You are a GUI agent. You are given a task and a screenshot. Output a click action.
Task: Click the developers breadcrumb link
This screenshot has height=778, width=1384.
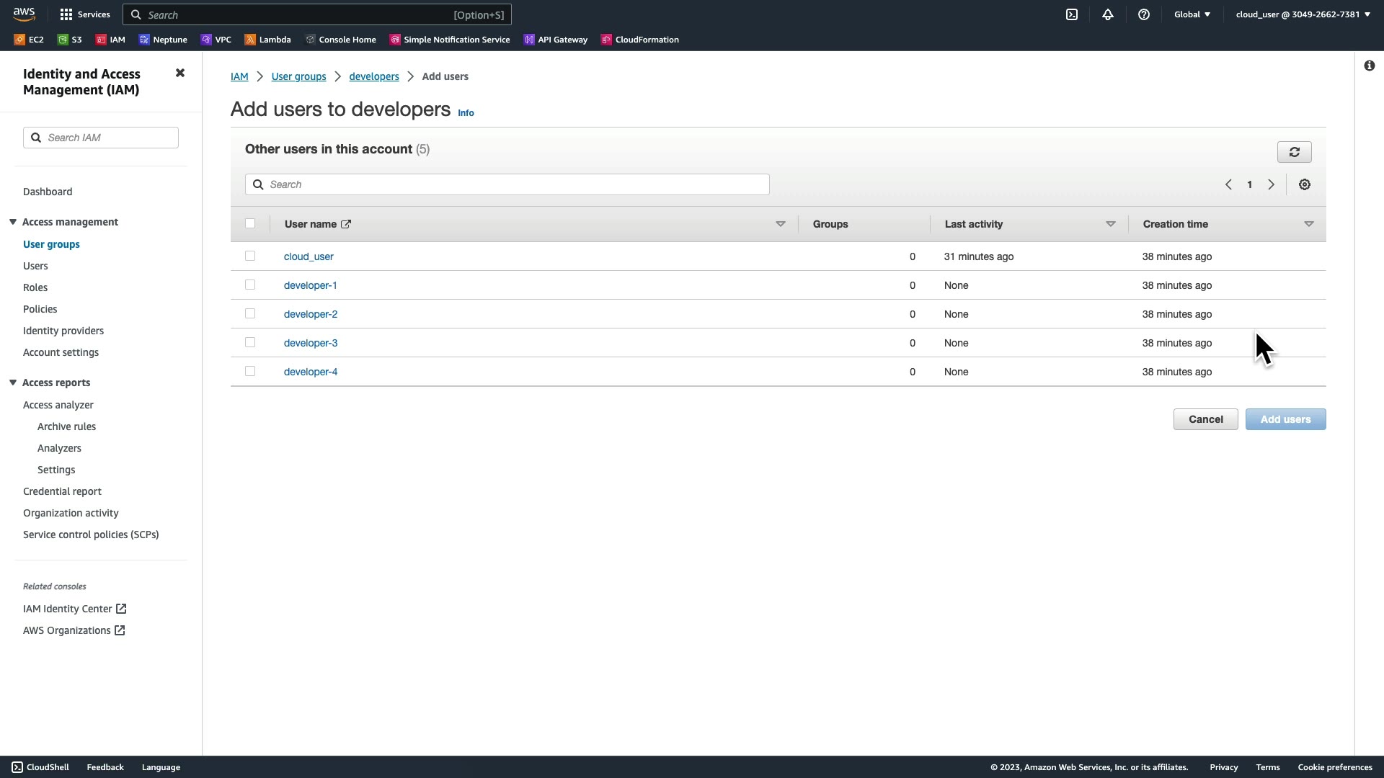coord(373,76)
